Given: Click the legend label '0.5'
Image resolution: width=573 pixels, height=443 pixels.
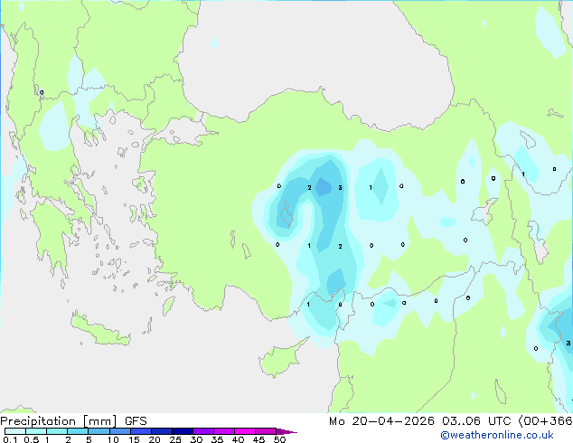Looking at the screenshot, I should coord(32,439).
